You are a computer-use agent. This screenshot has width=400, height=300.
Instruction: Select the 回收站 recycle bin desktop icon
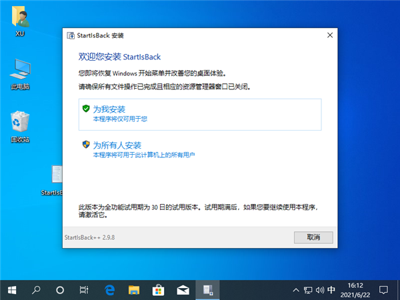pyautogui.click(x=19, y=127)
